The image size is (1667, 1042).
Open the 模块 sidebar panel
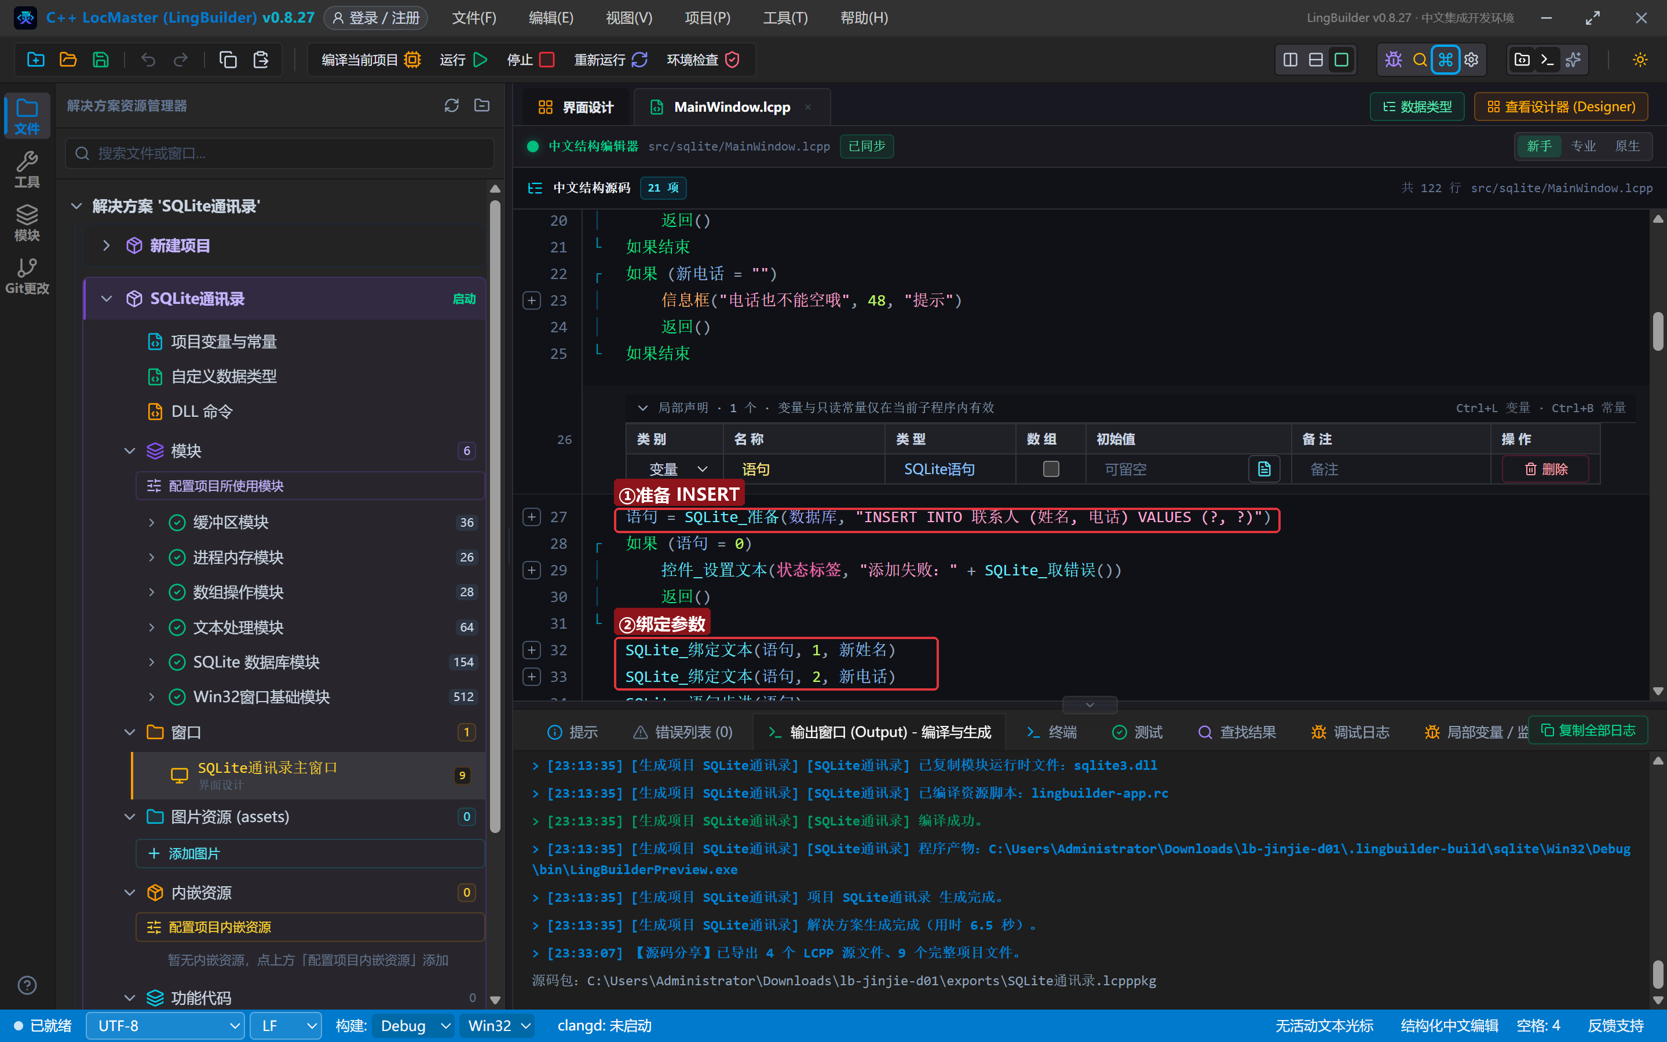[27, 223]
